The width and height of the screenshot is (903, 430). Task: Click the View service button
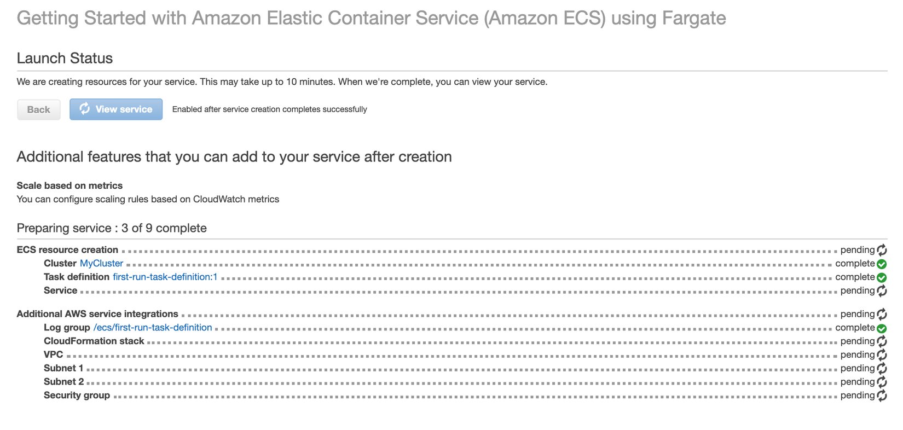click(116, 109)
